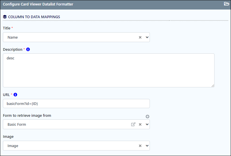Expand the Form to retrieve image dropdown arrow

147,124
